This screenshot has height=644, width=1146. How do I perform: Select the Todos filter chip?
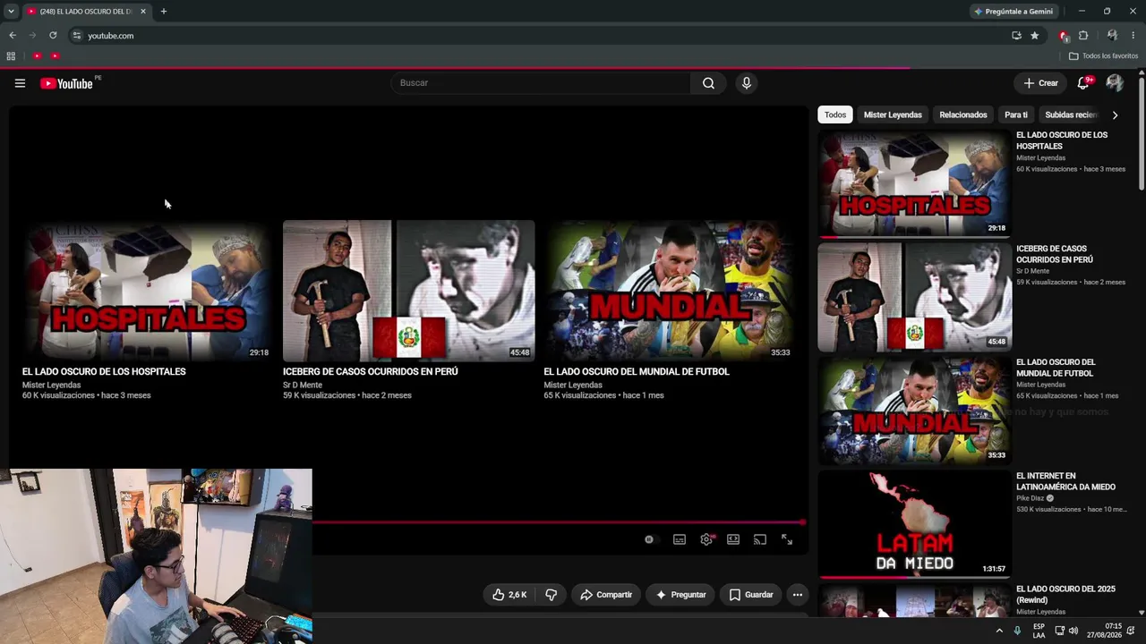click(835, 114)
